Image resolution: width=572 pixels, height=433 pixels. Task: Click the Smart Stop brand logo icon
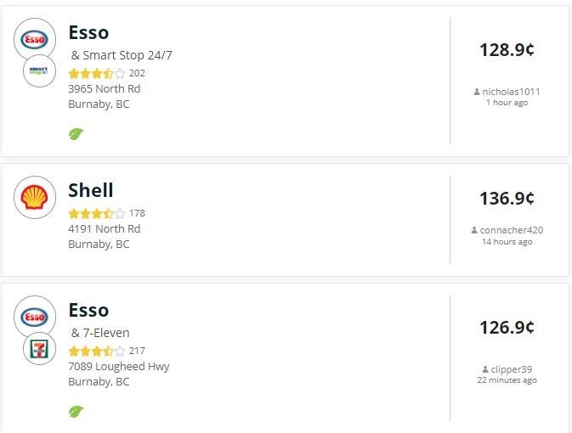pyautogui.click(x=39, y=70)
